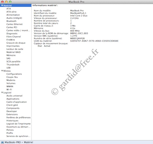
Task: Open Configurations under Réseau
Action: (x=14, y=74)
